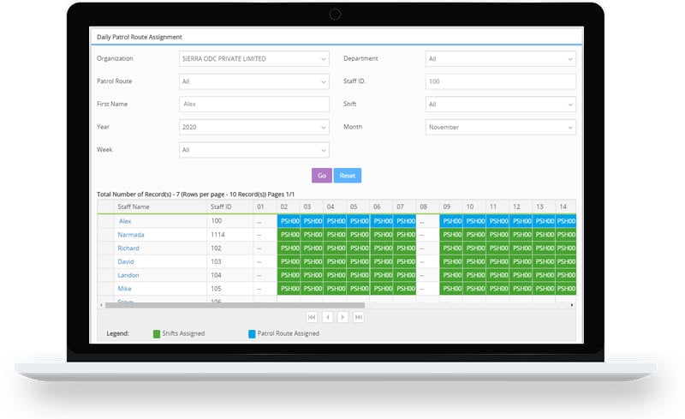Screen dimensions: 685x419
Task: Open the Shift dropdown
Action: pyautogui.click(x=500, y=104)
